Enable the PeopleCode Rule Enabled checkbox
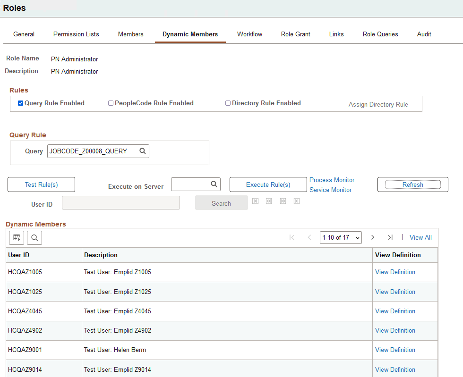This screenshot has height=377, width=463. pos(111,102)
